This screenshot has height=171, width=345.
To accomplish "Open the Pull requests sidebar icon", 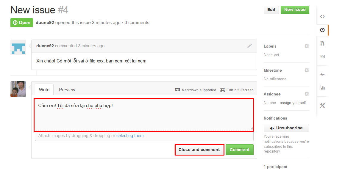I will tap(322, 43).
